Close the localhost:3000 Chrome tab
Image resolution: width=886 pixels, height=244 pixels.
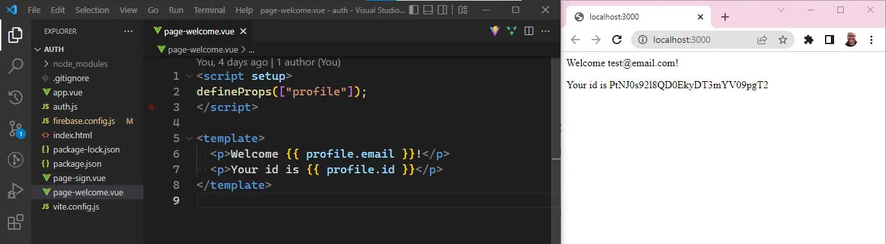(700, 18)
